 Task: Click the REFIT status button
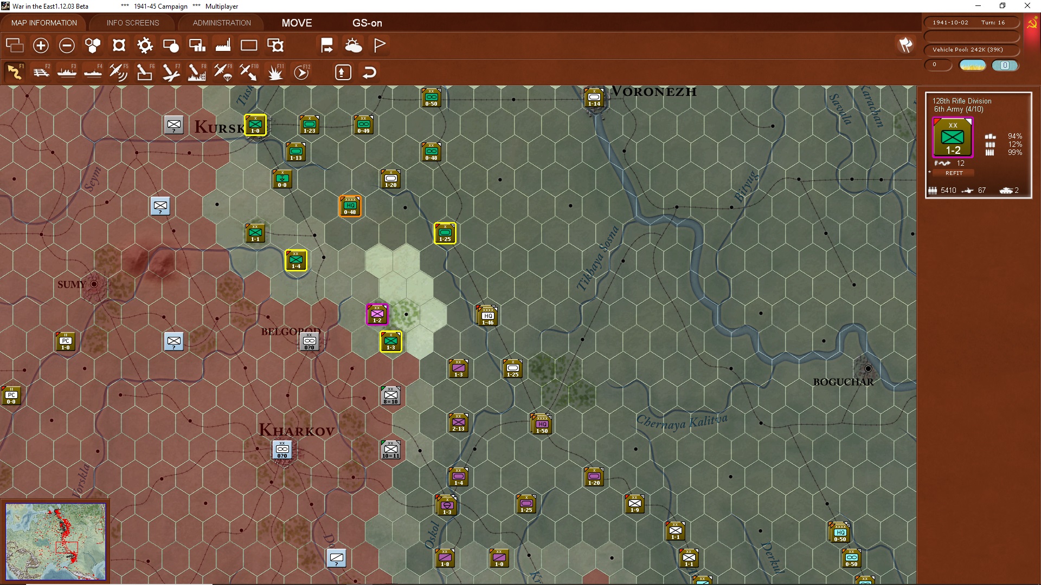pos(954,173)
